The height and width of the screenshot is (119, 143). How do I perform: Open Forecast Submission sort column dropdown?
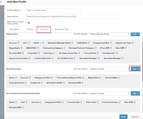click(x=109, y=94)
